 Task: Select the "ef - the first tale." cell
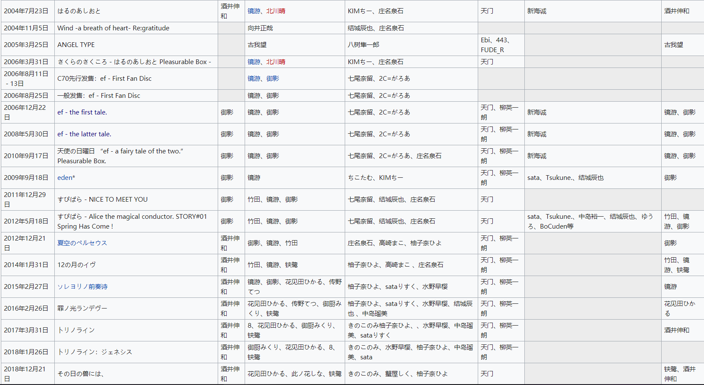pos(82,112)
